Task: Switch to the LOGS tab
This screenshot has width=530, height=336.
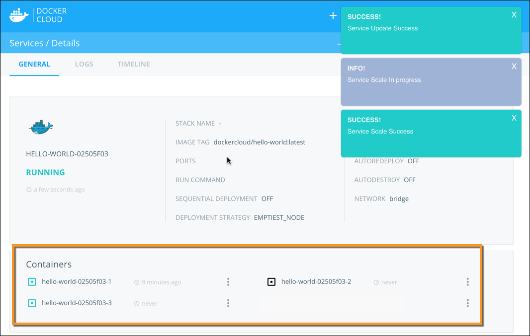Action: 84,64
